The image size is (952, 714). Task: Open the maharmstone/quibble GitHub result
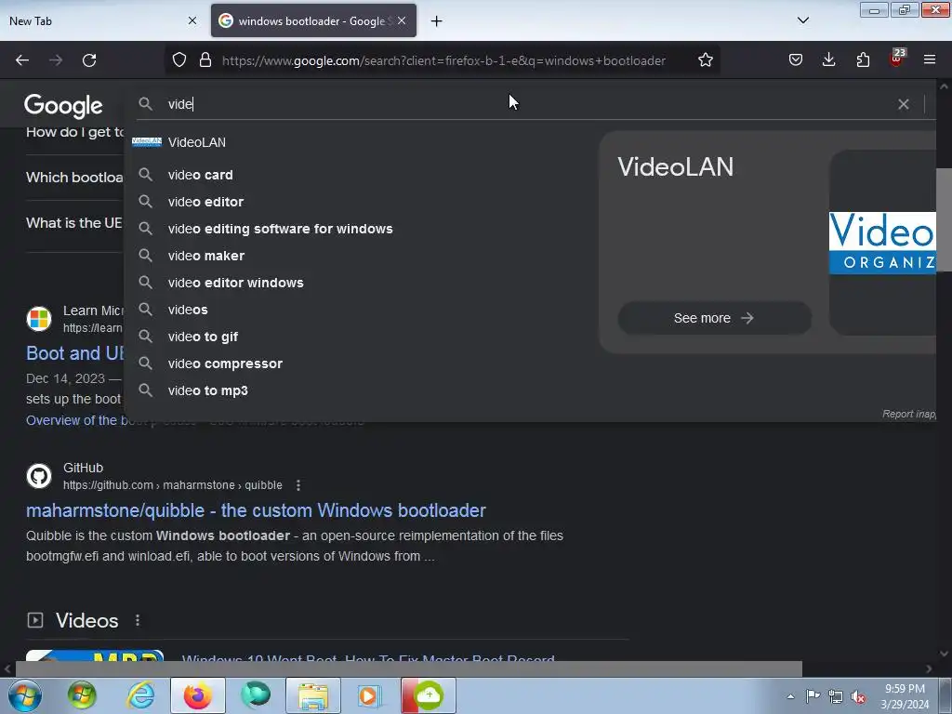[256, 510]
